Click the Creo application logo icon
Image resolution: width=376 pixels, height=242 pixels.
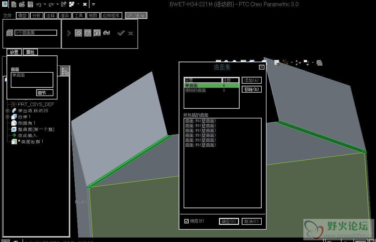coord(5,4)
